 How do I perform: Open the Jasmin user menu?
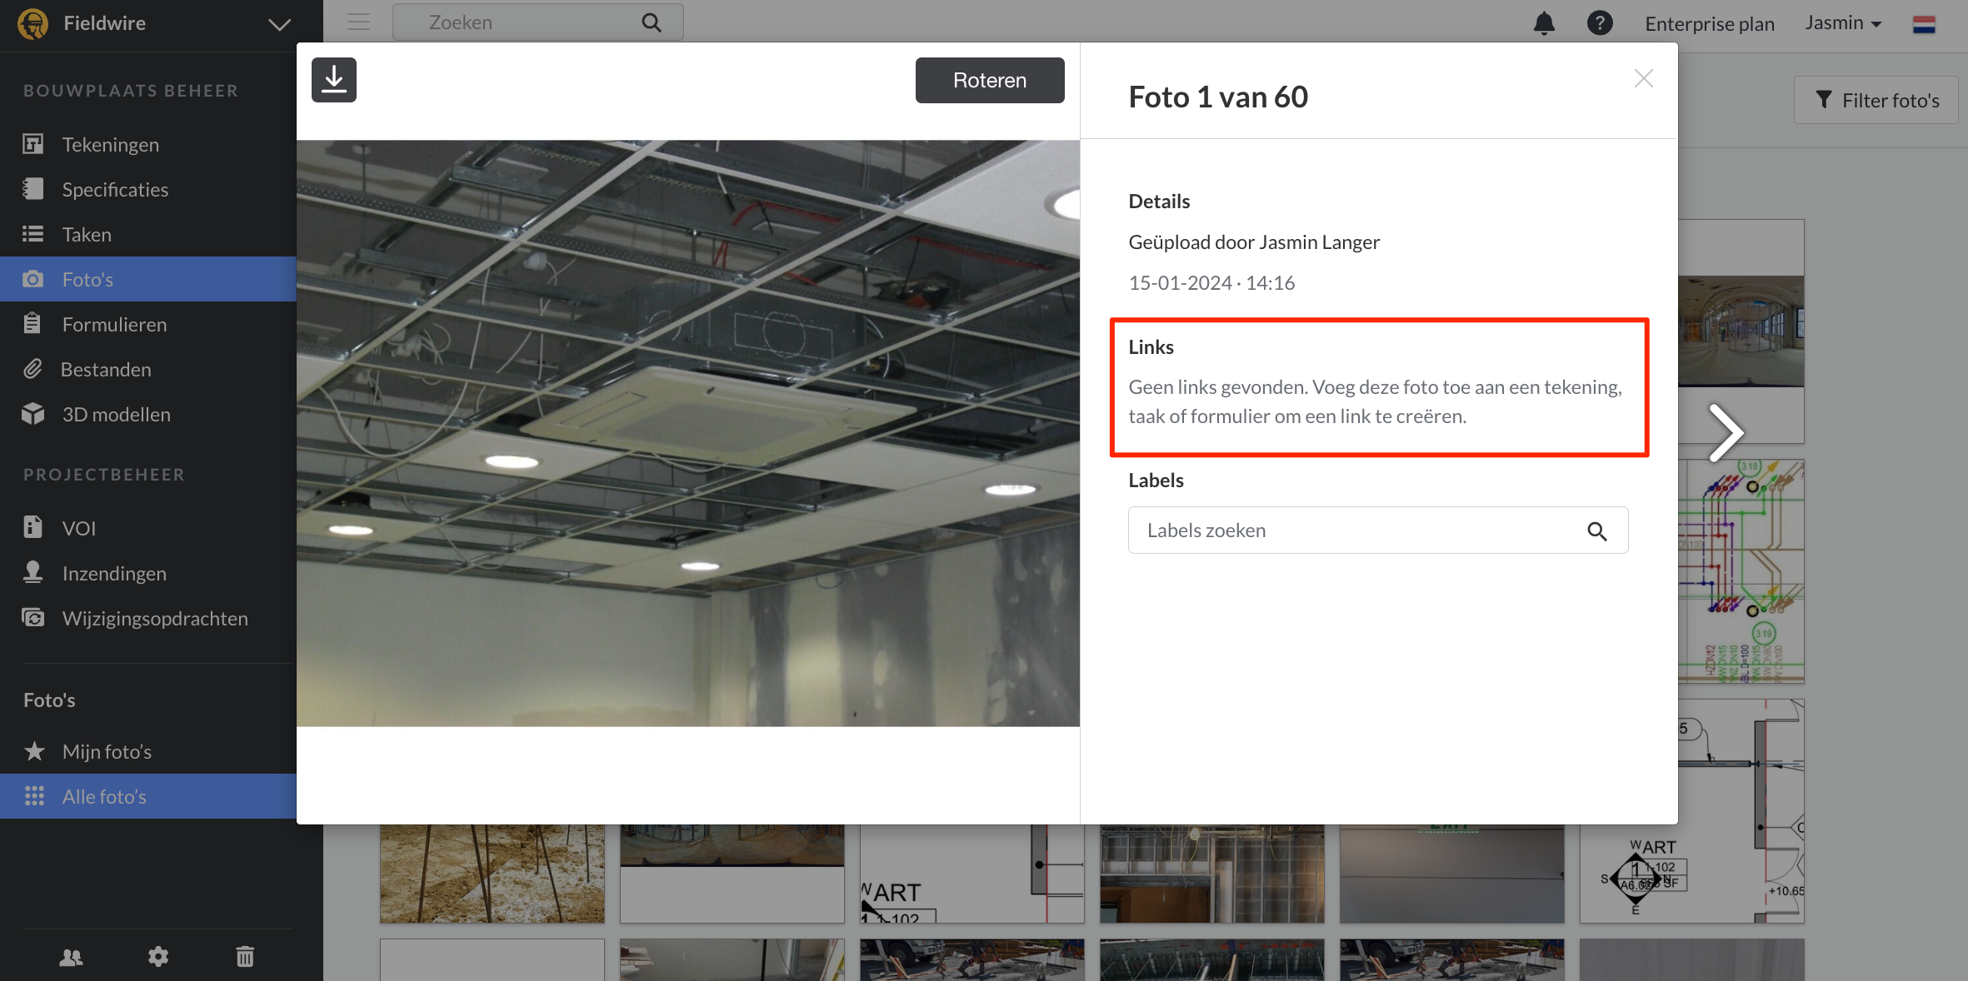coord(1842,23)
